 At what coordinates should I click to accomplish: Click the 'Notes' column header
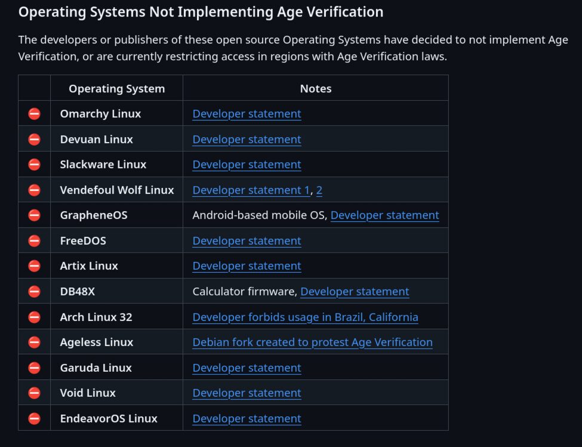[315, 88]
